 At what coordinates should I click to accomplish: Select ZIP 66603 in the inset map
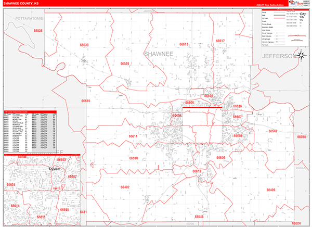61,160
